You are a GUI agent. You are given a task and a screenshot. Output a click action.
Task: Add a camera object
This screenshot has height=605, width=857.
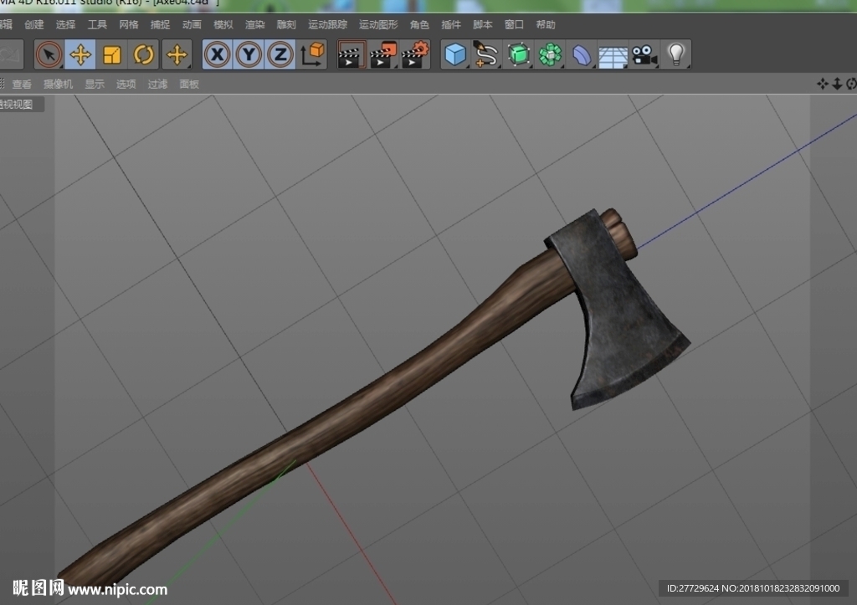tap(644, 54)
